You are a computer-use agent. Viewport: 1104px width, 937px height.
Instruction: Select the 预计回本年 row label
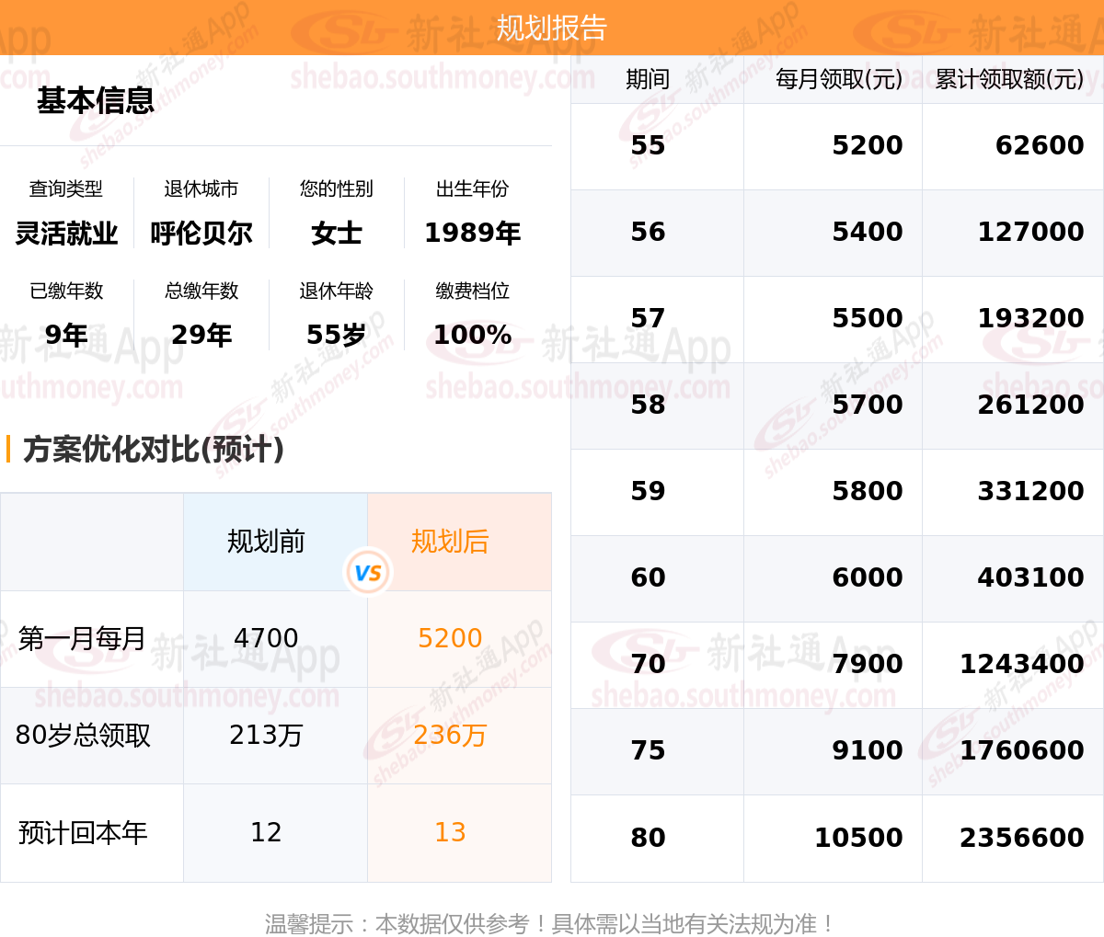point(83,833)
